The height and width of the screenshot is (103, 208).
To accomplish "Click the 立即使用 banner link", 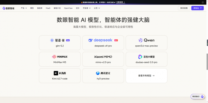I will [120, 2].
